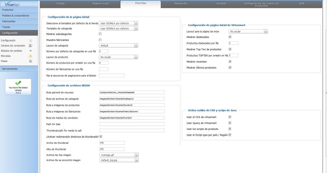Click Thumbnail path for media to sell field
327x173 pixels.
pos(132,131)
